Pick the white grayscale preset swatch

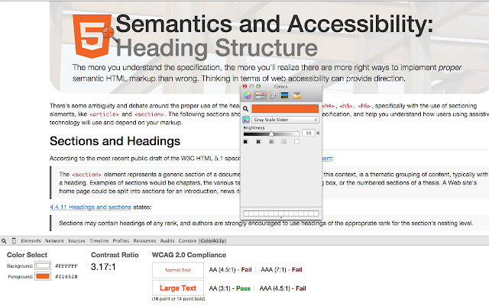(296, 142)
